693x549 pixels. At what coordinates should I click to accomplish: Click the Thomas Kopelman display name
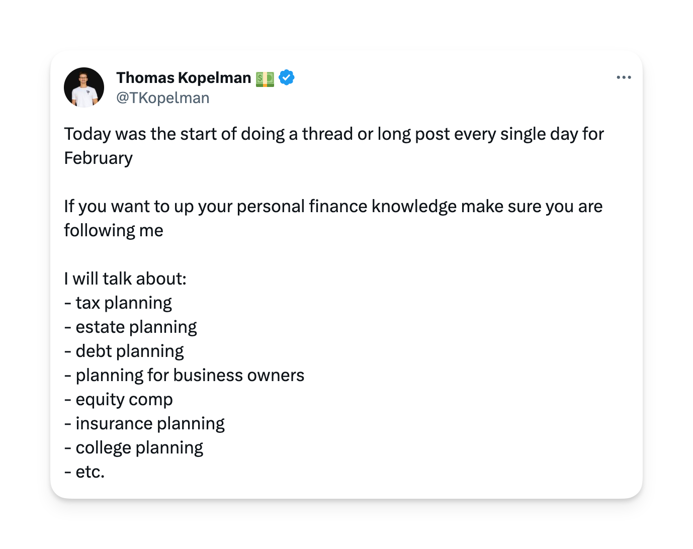(x=184, y=78)
